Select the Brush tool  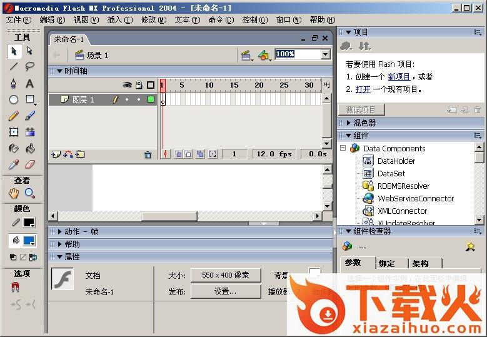(30, 116)
